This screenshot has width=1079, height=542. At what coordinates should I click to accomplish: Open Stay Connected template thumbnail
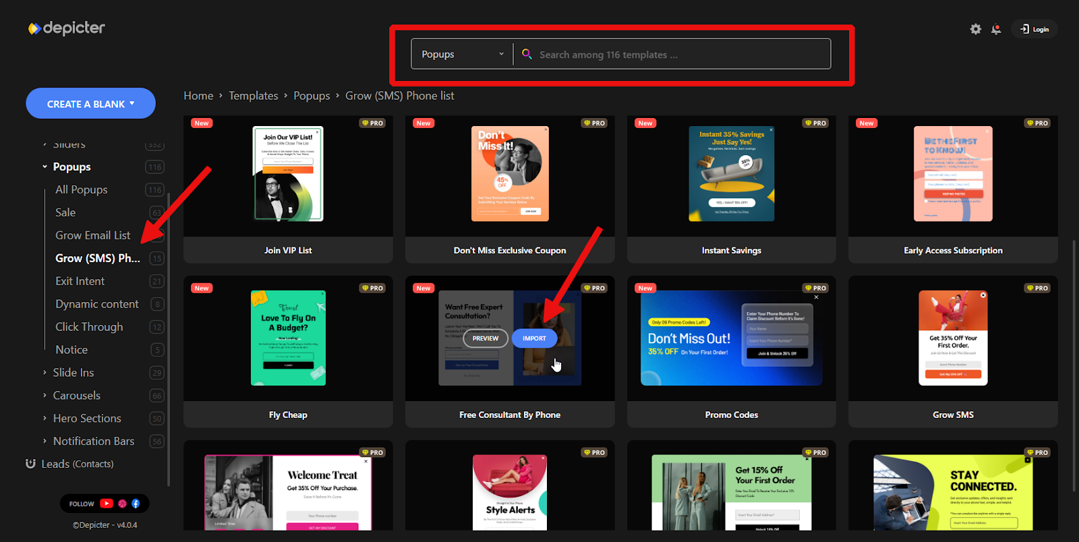(x=953, y=492)
